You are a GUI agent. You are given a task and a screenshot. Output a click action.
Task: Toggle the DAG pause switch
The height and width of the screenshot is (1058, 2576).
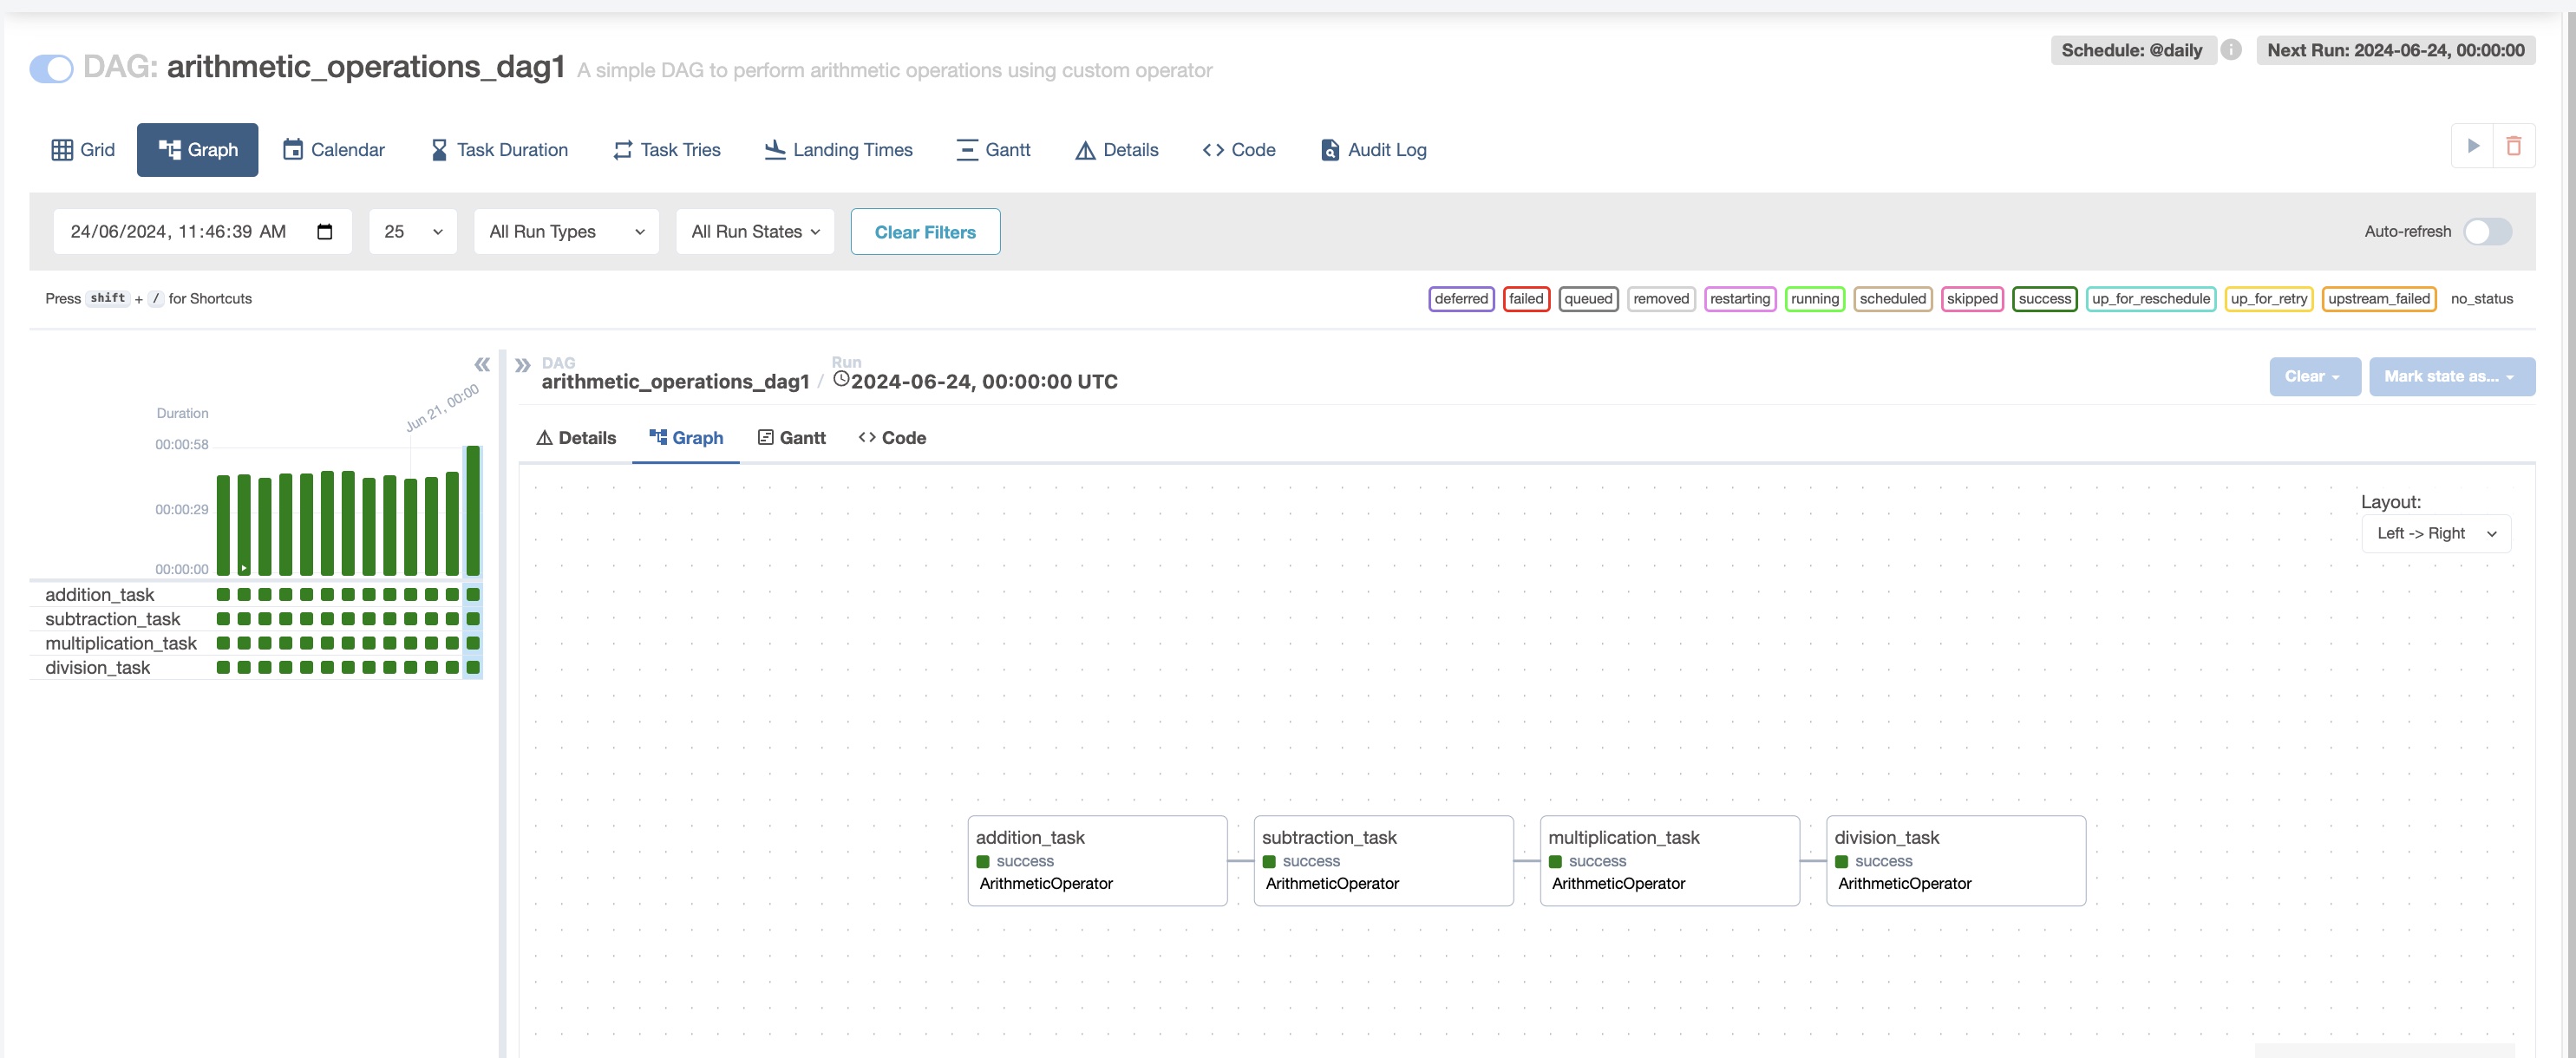coord(51,69)
